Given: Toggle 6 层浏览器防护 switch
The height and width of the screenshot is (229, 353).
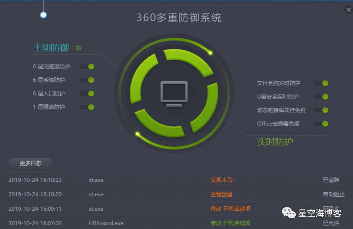Looking at the screenshot, I should coord(87,67).
